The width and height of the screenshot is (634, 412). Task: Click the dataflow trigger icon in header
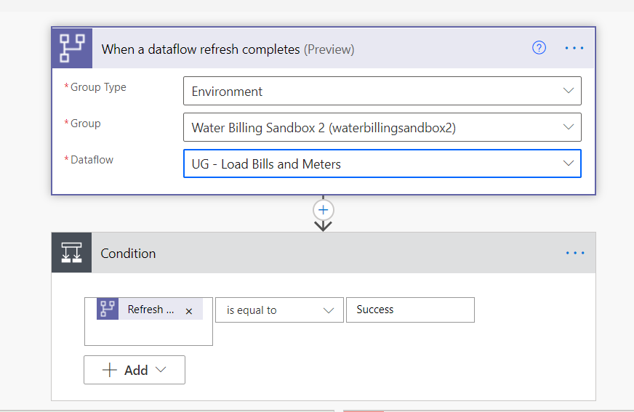pyautogui.click(x=71, y=49)
